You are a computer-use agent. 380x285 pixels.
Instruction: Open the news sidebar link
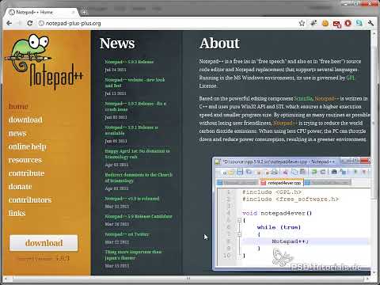pyautogui.click(x=17, y=133)
